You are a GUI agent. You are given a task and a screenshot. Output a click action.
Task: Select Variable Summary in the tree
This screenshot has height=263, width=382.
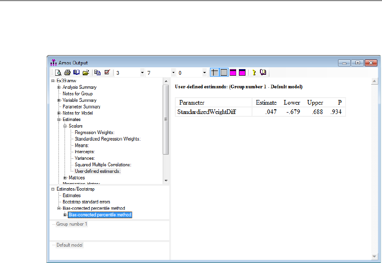[79, 100]
